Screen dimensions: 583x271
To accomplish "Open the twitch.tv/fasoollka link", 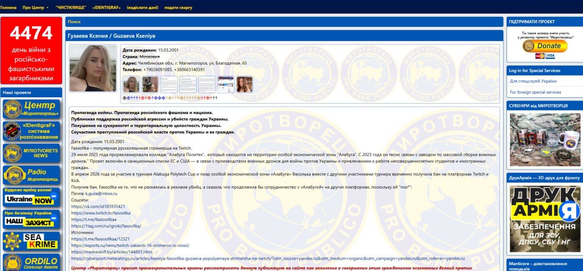I will click(x=101, y=213).
